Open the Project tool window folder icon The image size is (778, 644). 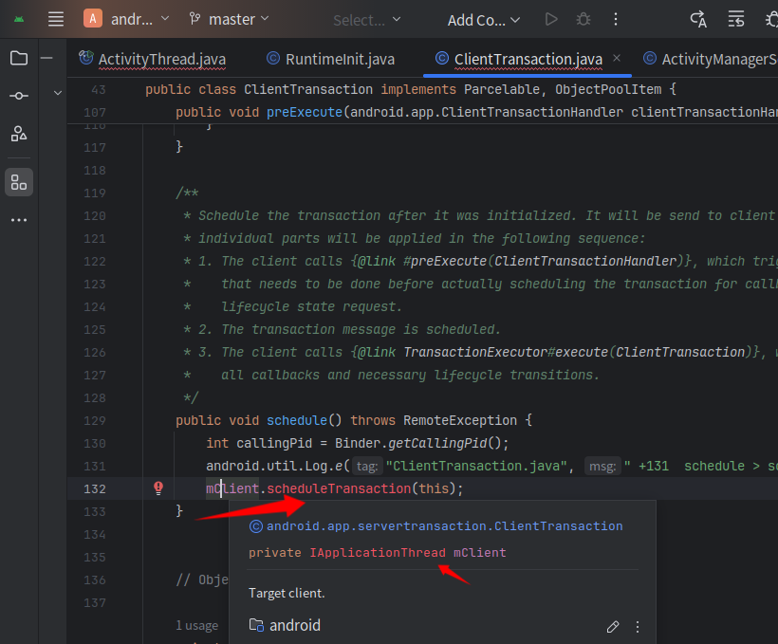18,58
